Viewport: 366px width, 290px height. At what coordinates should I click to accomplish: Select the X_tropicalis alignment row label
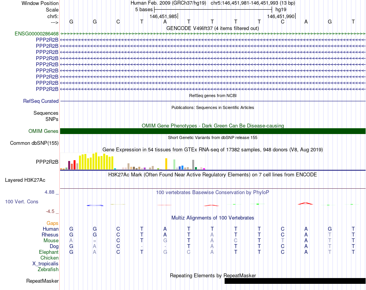[45, 264]
